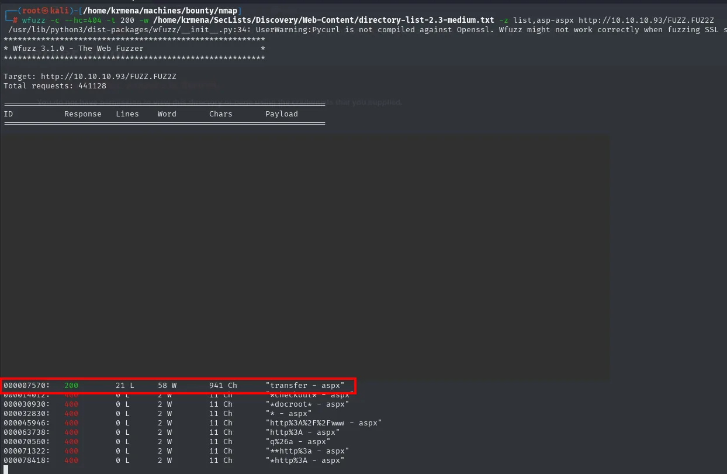Click result ID 000045946
The width and height of the screenshot is (727, 474).
click(x=27, y=423)
